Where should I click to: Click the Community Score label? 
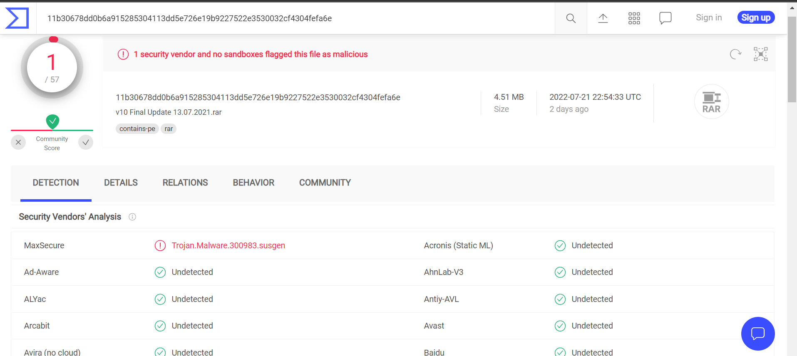click(52, 143)
